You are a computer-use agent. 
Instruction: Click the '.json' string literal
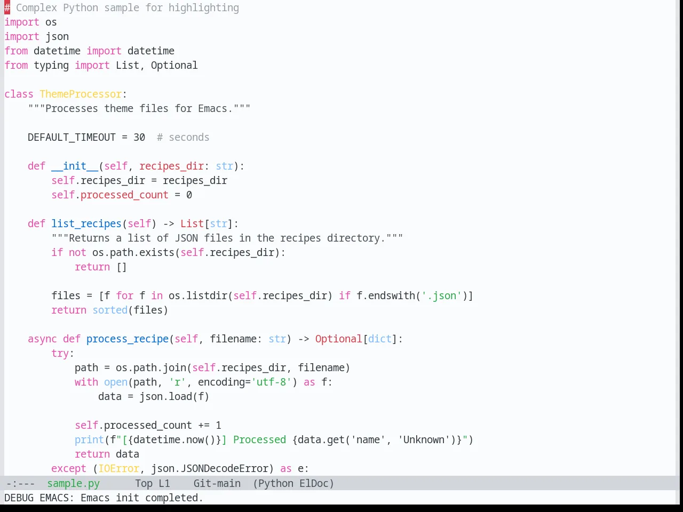click(442, 295)
